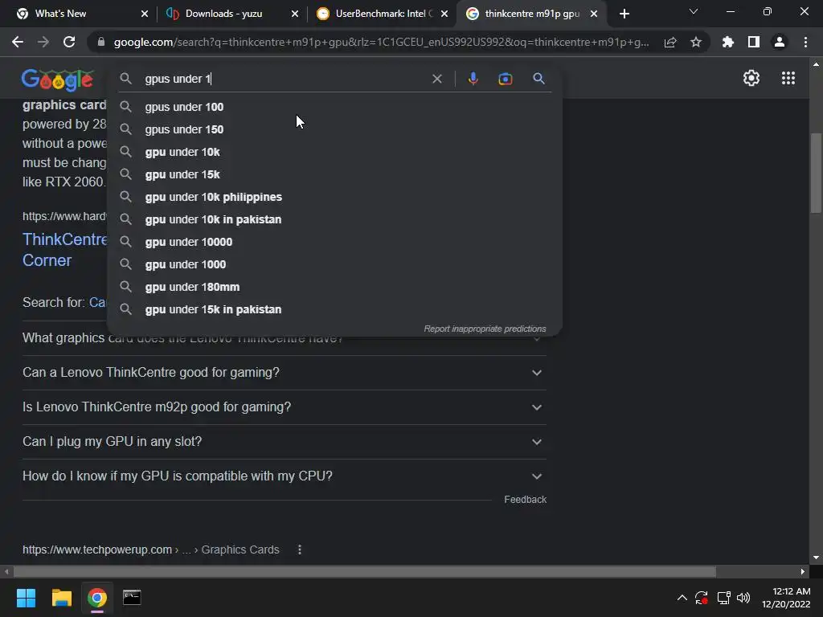Click the share page icon in address bar
This screenshot has height=617, width=823.
pyautogui.click(x=670, y=43)
